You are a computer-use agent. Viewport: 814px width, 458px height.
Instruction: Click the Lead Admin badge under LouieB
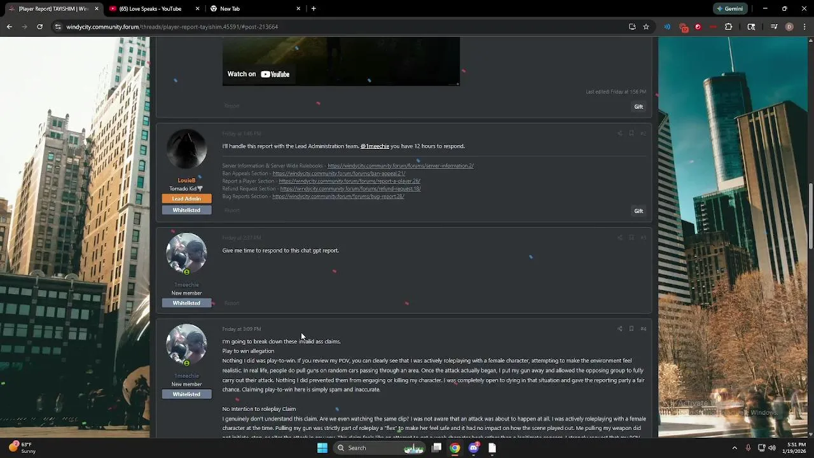coord(186,199)
